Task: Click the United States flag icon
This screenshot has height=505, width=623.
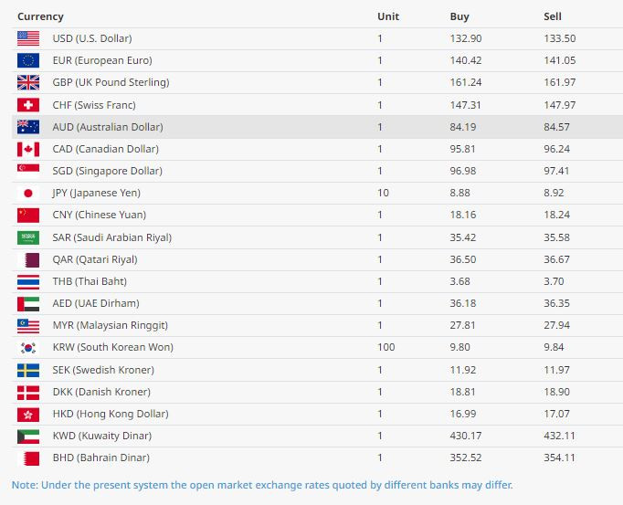Action: [x=28, y=38]
